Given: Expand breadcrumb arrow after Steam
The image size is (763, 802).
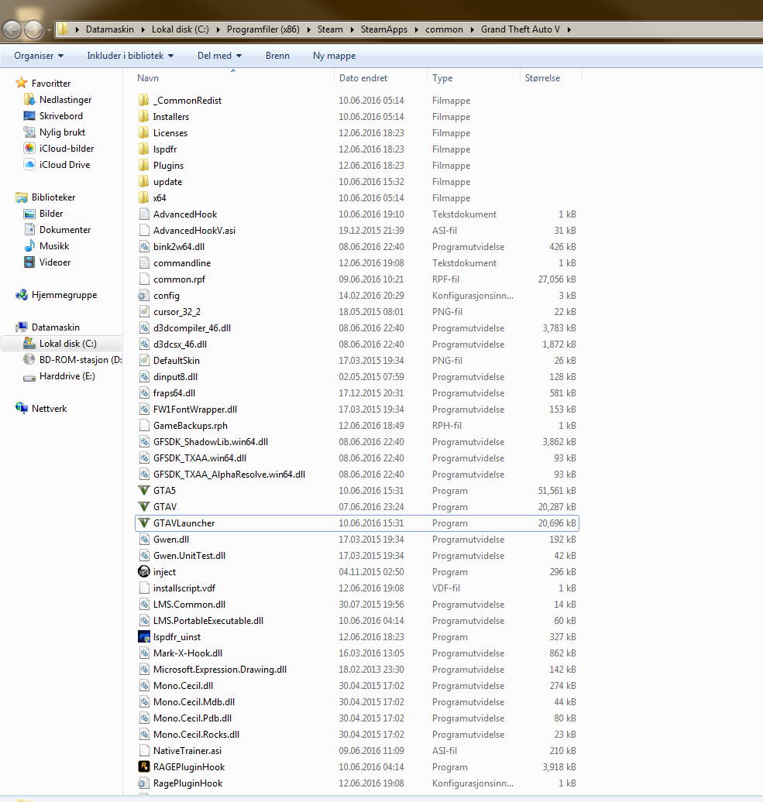Looking at the screenshot, I should pos(352,29).
